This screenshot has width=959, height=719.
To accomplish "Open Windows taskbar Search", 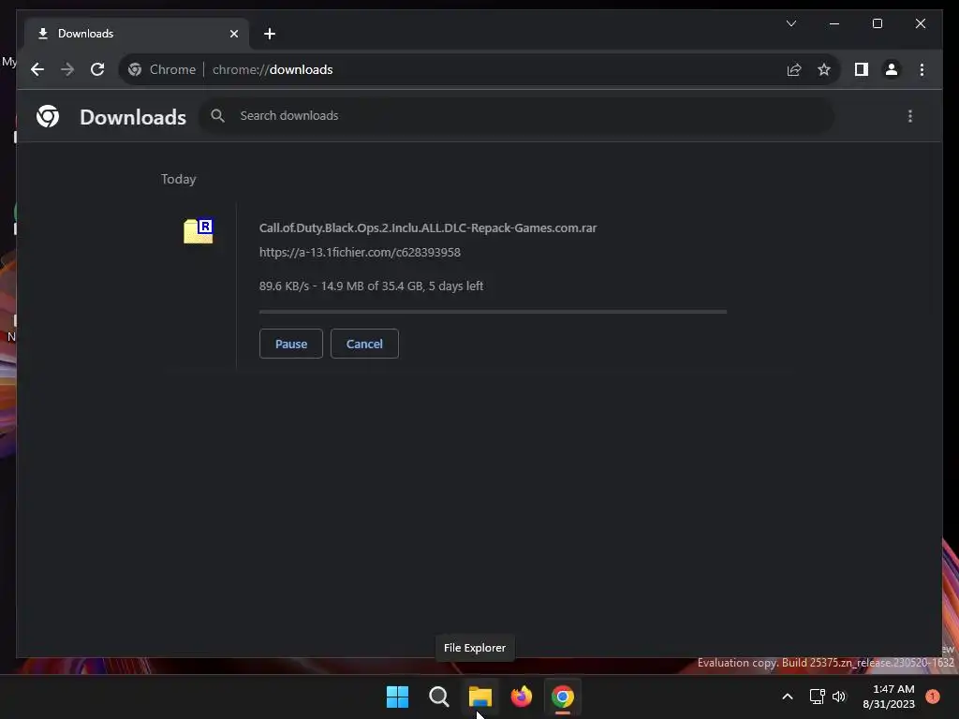I will [x=438, y=697].
